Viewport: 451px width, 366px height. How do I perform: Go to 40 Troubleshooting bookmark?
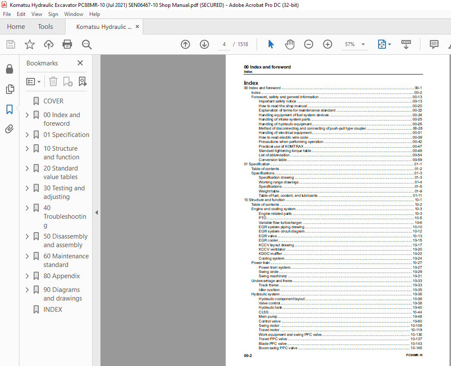click(x=65, y=217)
